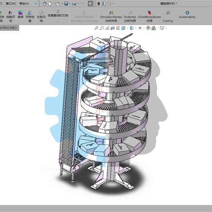The height and width of the screenshot is (212, 212).
Task: Expand the Options gear dropdown arrow
Action: tap(113, 4)
